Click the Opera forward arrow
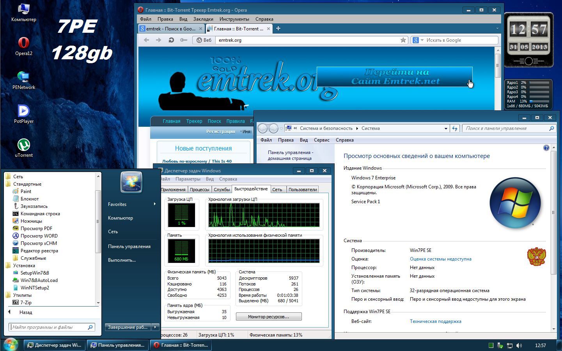The width and height of the screenshot is (562, 351). pyautogui.click(x=158, y=40)
